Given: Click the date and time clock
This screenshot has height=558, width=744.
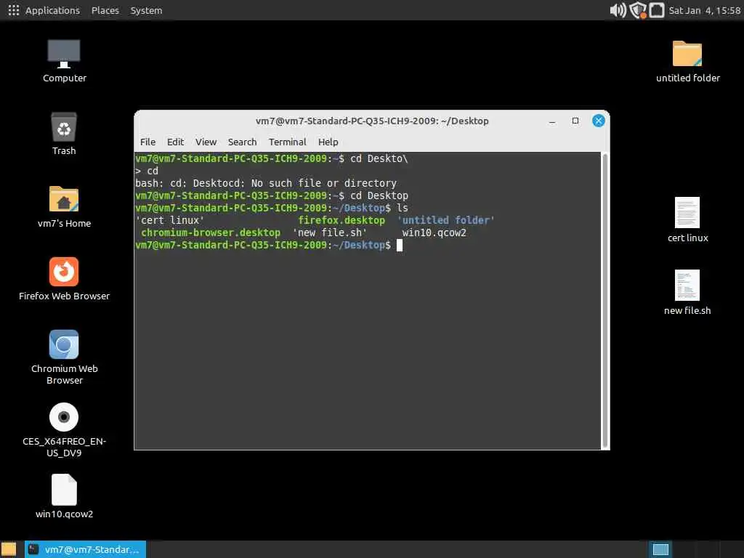Looking at the screenshot, I should pos(704,10).
